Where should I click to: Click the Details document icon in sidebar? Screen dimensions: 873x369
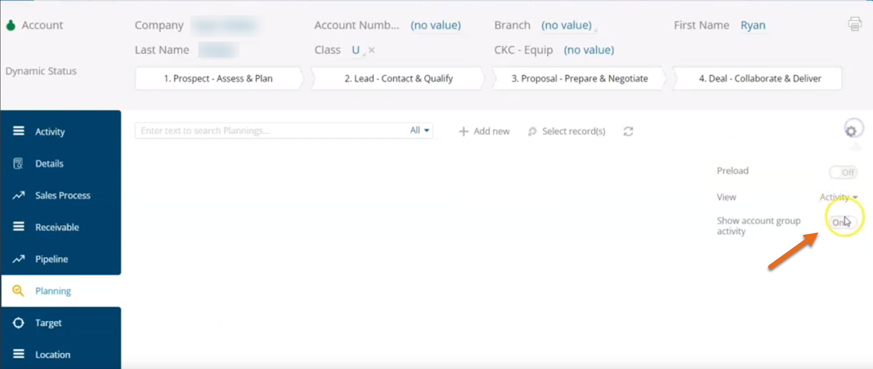click(19, 163)
